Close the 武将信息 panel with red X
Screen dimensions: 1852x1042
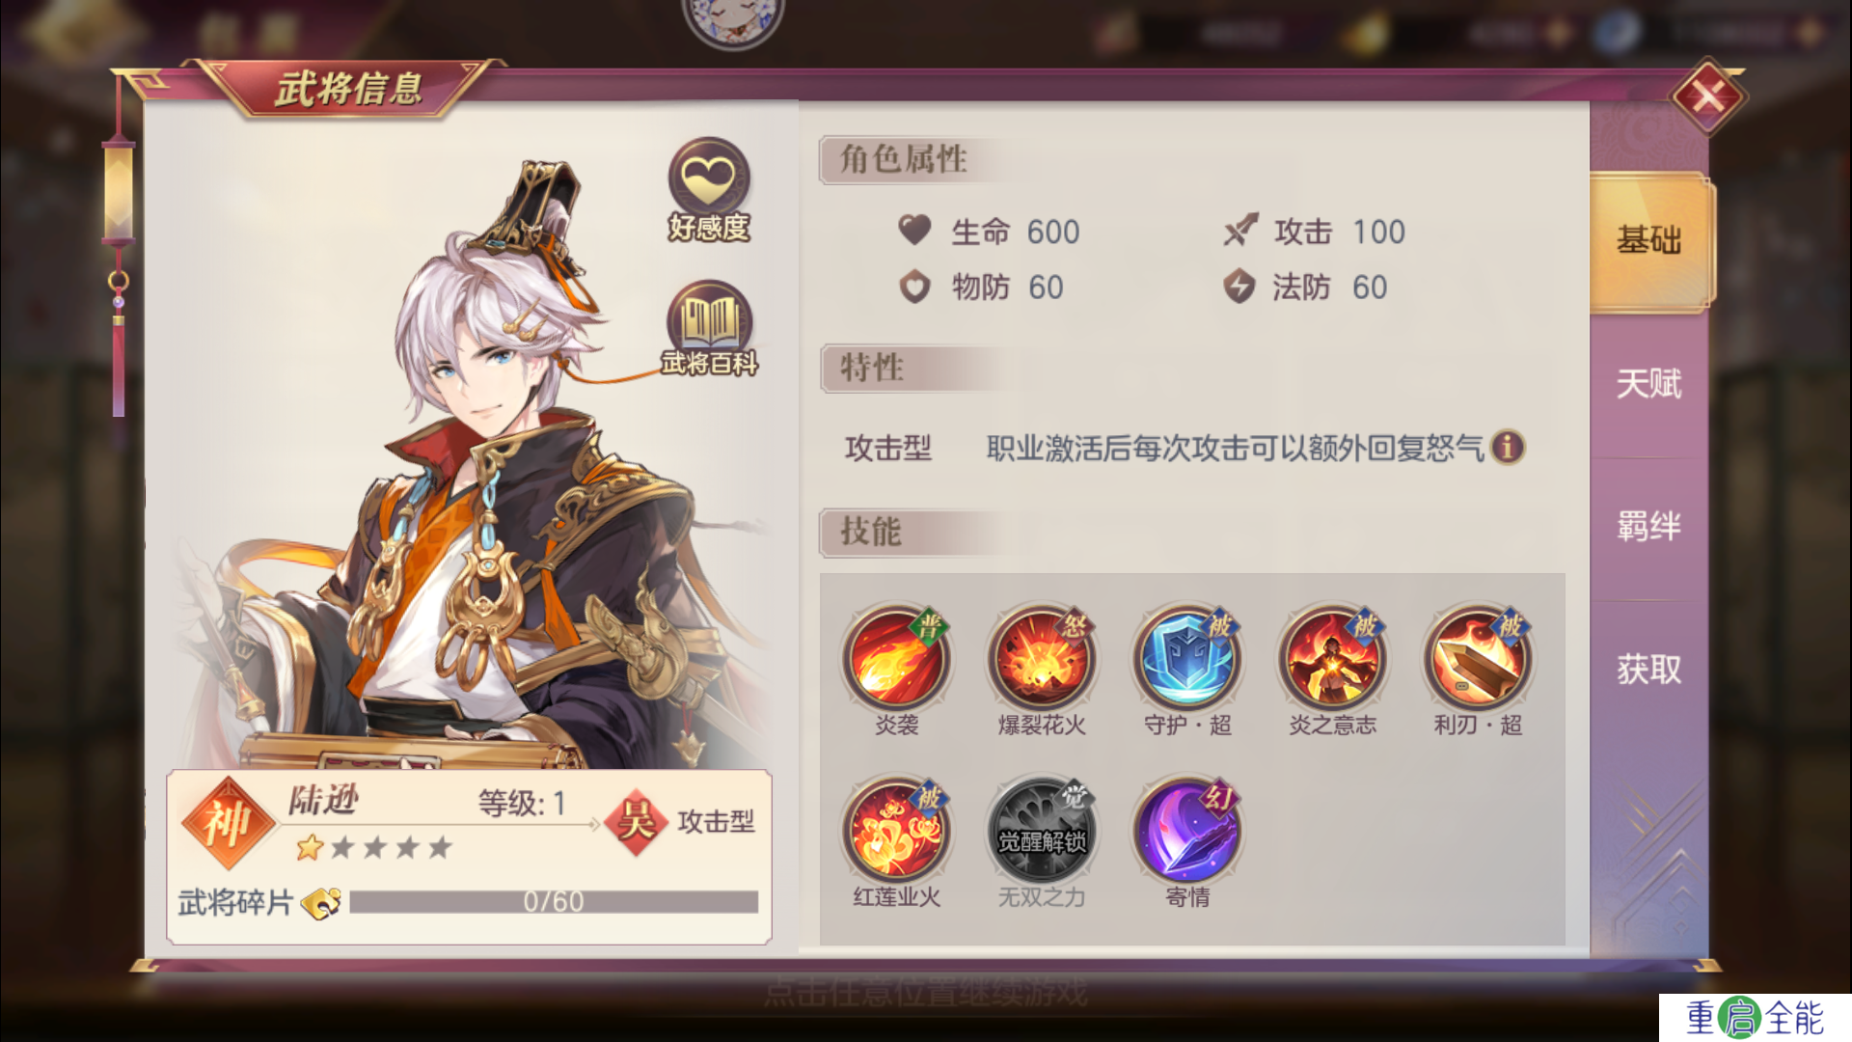click(x=1708, y=96)
